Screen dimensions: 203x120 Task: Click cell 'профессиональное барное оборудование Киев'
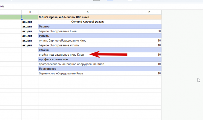pos(87,64)
